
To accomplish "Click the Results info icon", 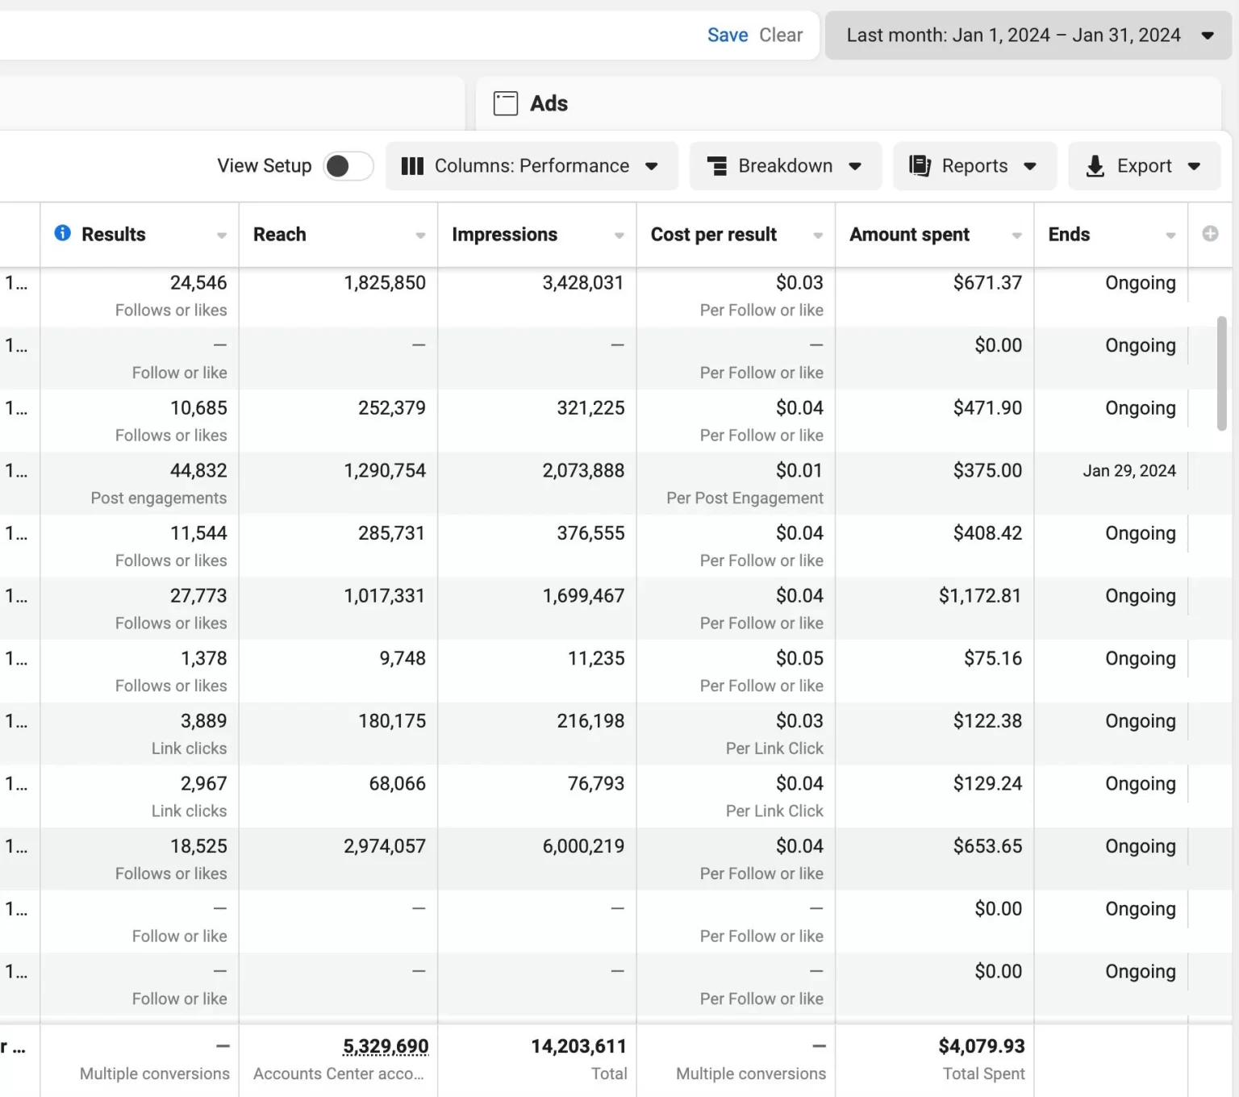I will tap(62, 233).
